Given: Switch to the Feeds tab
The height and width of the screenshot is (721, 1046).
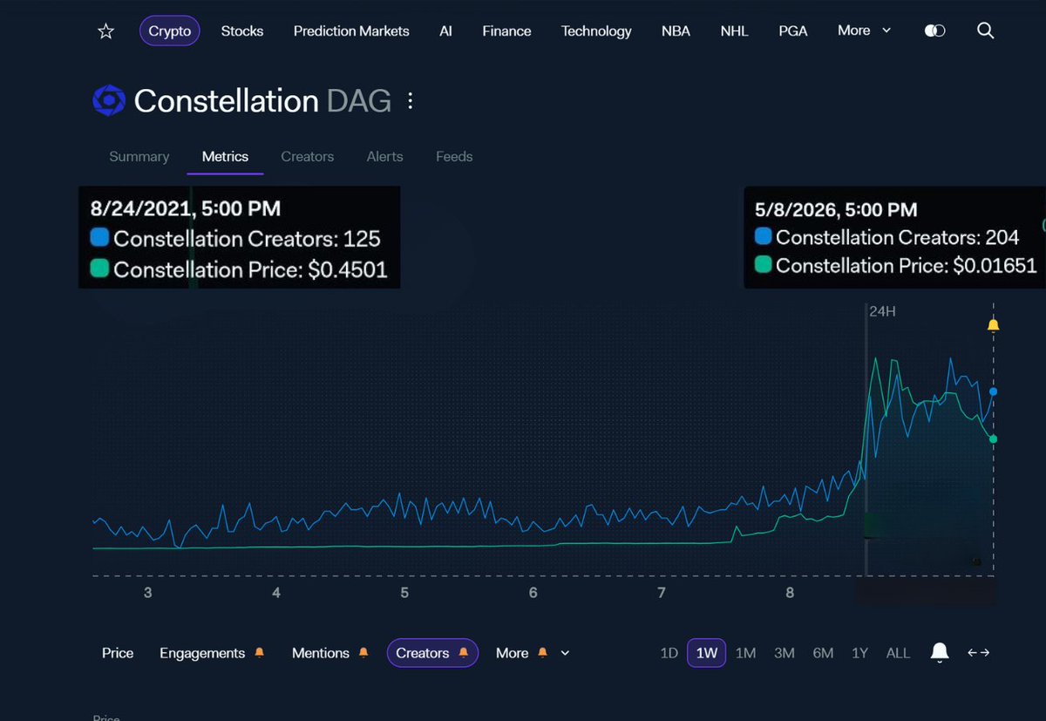Looking at the screenshot, I should 454,157.
